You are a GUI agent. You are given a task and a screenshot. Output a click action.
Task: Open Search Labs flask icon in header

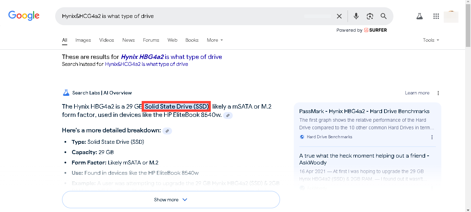click(419, 16)
